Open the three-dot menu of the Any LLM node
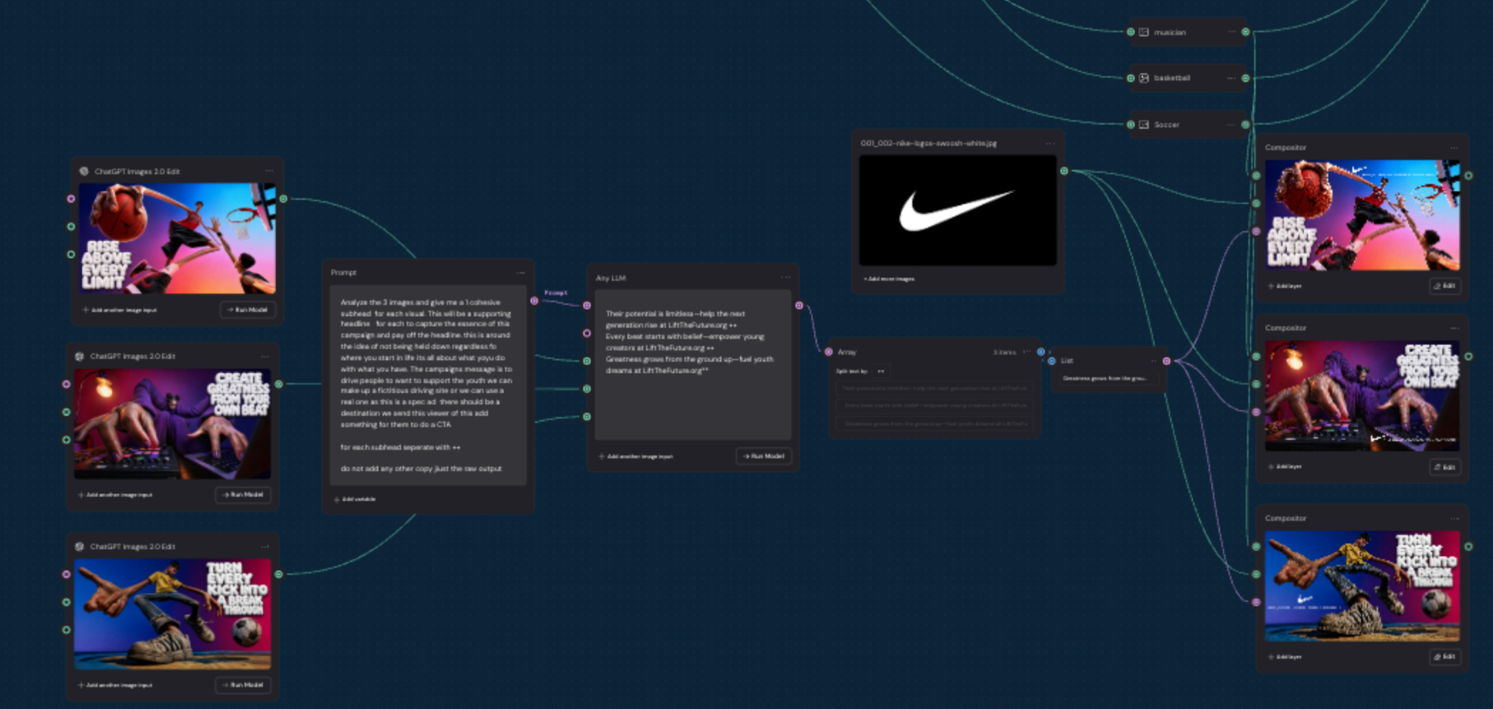Screen dimensions: 1493x709 (786, 277)
